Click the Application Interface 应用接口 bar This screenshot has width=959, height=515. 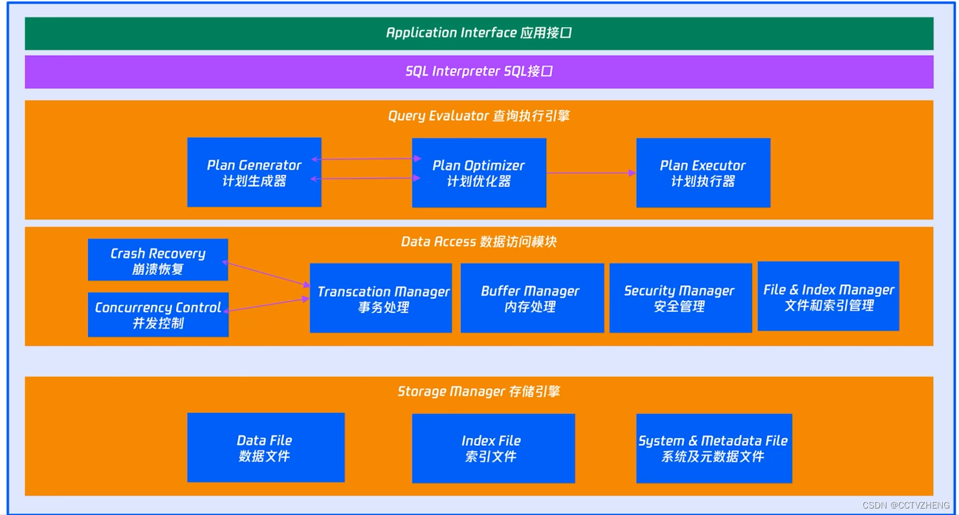(479, 33)
